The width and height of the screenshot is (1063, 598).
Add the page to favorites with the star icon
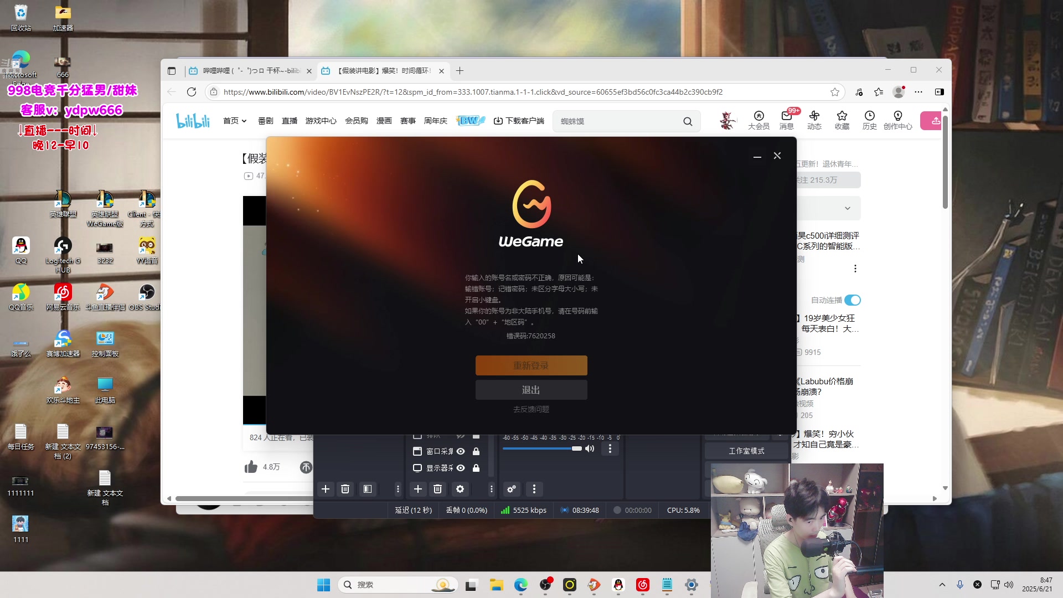[835, 92]
